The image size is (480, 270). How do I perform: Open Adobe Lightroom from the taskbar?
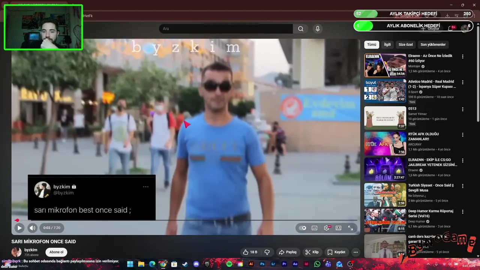tap(273, 264)
